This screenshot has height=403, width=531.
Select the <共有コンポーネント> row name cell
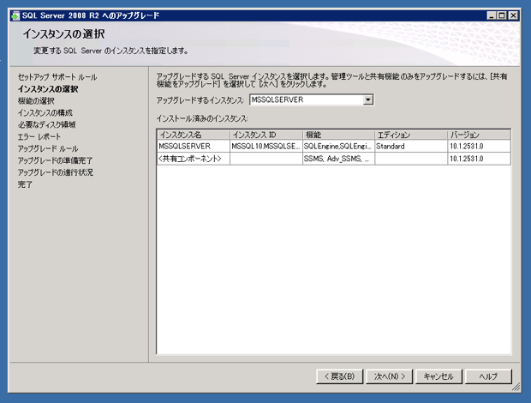194,159
